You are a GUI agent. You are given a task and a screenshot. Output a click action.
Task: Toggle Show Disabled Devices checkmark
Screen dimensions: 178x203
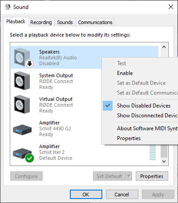[108, 106]
